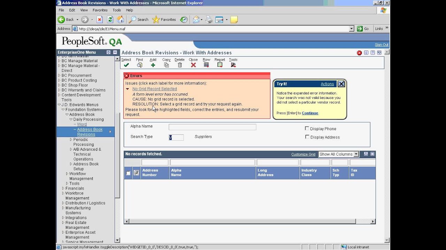
Task: Click the Copy pages icon
Action: click(166, 65)
